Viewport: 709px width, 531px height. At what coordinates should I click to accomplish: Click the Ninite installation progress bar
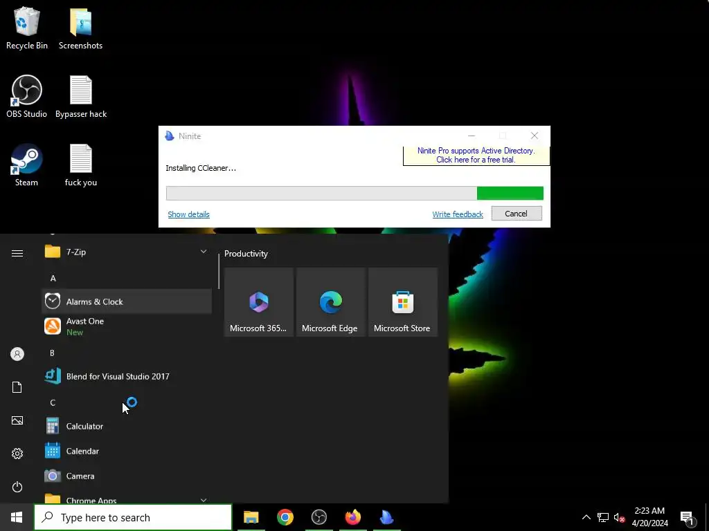pos(354,194)
